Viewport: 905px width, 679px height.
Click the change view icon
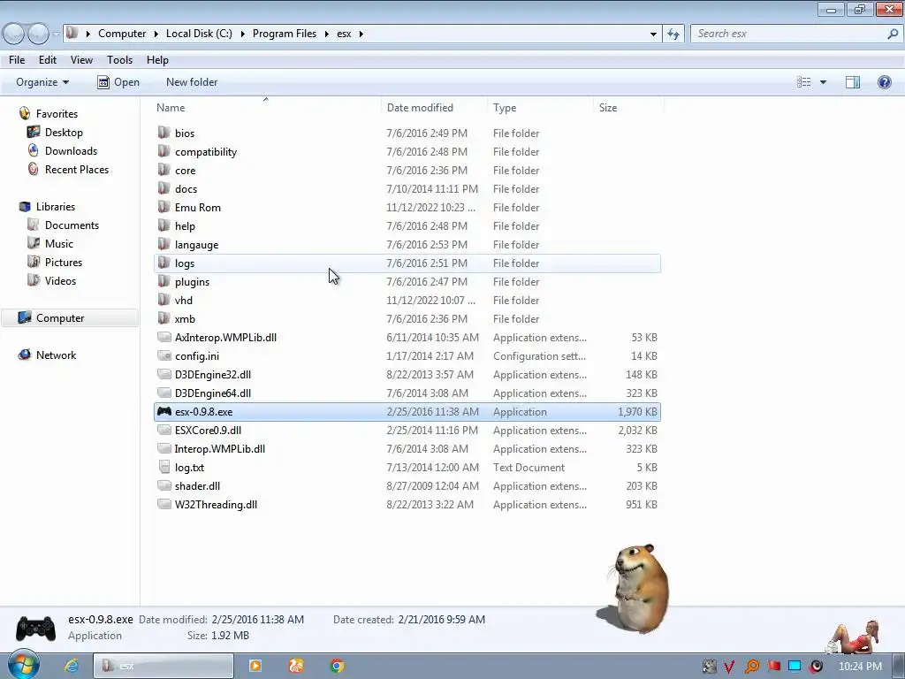click(803, 82)
